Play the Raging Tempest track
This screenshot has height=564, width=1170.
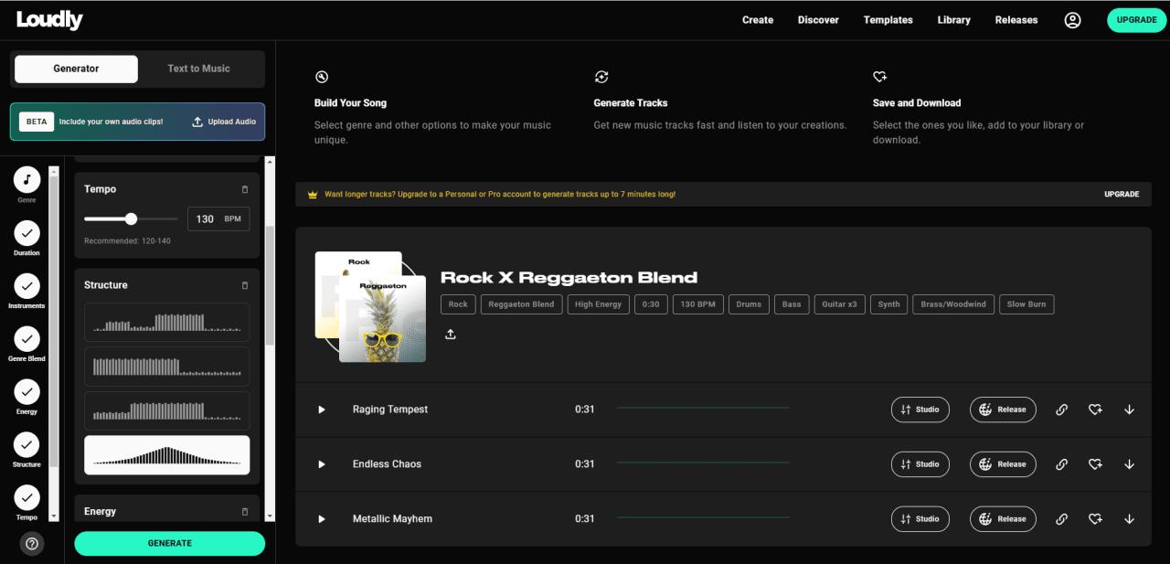coord(322,410)
